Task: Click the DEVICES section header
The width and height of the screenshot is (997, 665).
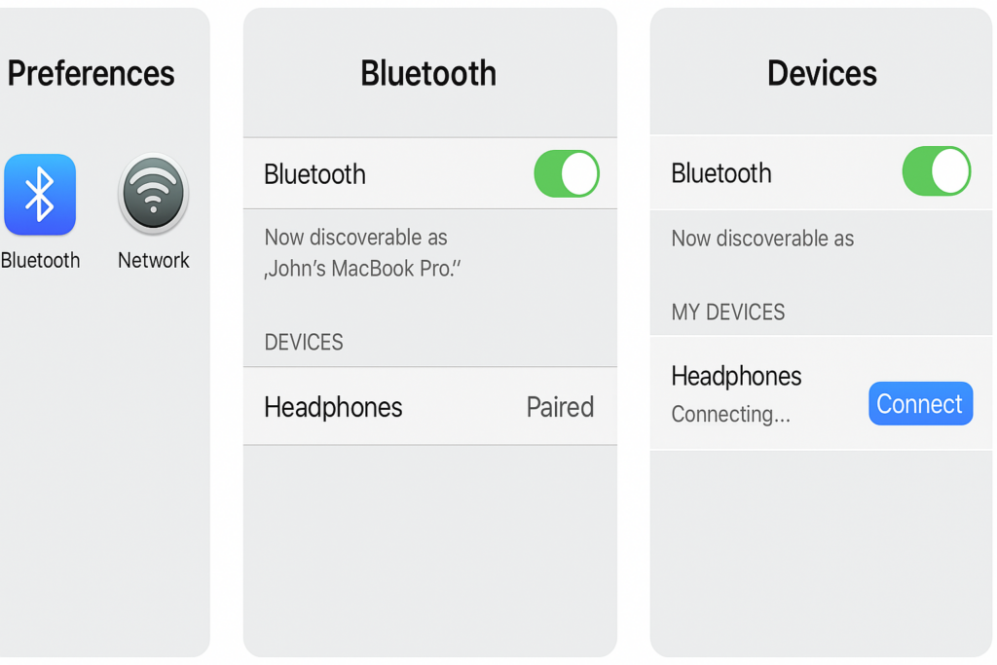Action: tap(304, 343)
